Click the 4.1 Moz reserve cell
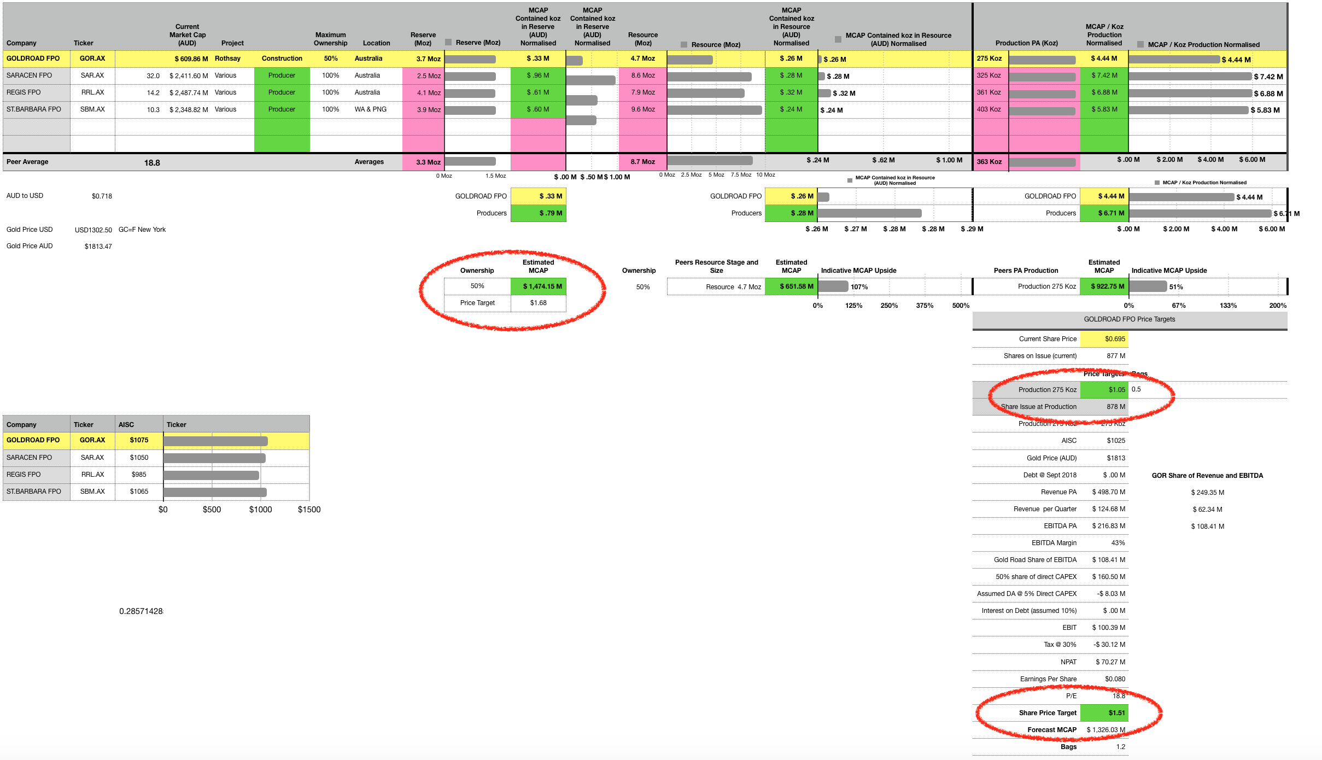This screenshot has height=760, width=1322. tap(424, 92)
